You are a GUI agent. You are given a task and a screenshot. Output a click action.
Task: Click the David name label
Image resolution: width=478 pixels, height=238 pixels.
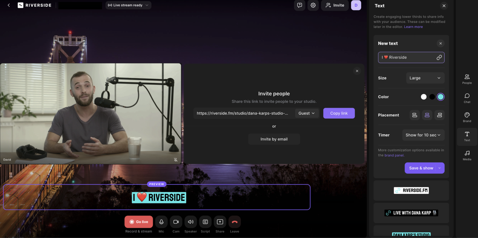7,160
